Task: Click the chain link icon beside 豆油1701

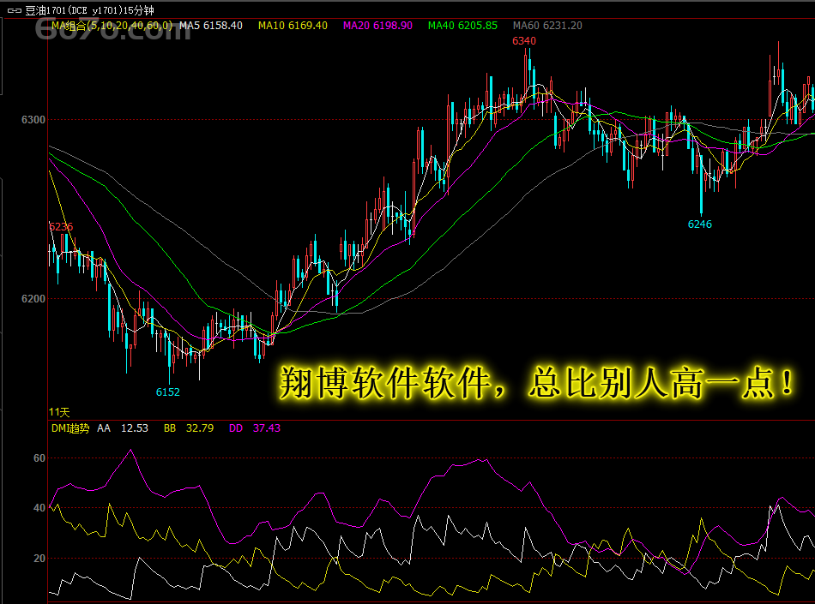Action: (14, 10)
